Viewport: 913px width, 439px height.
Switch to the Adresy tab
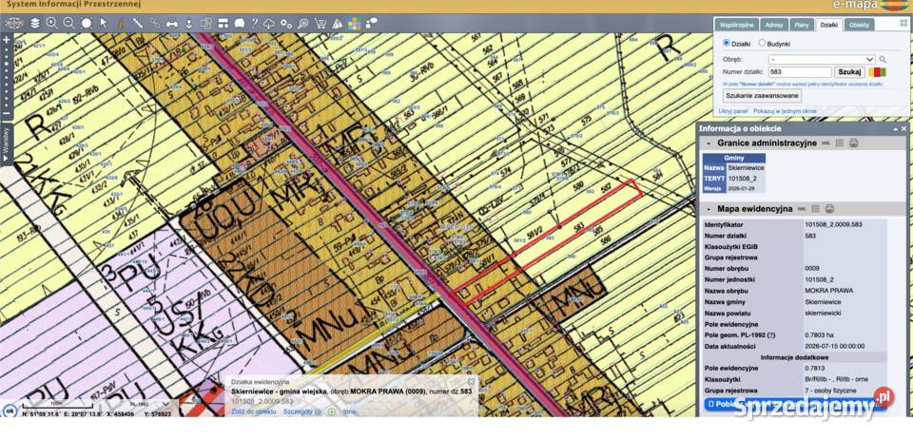click(774, 25)
